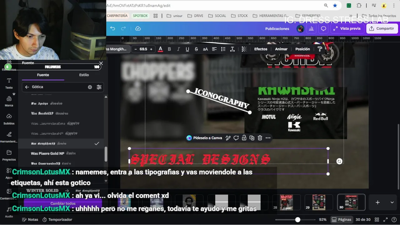Open the font filter sliders
Viewport: 400px width, 225px height.
point(99,87)
